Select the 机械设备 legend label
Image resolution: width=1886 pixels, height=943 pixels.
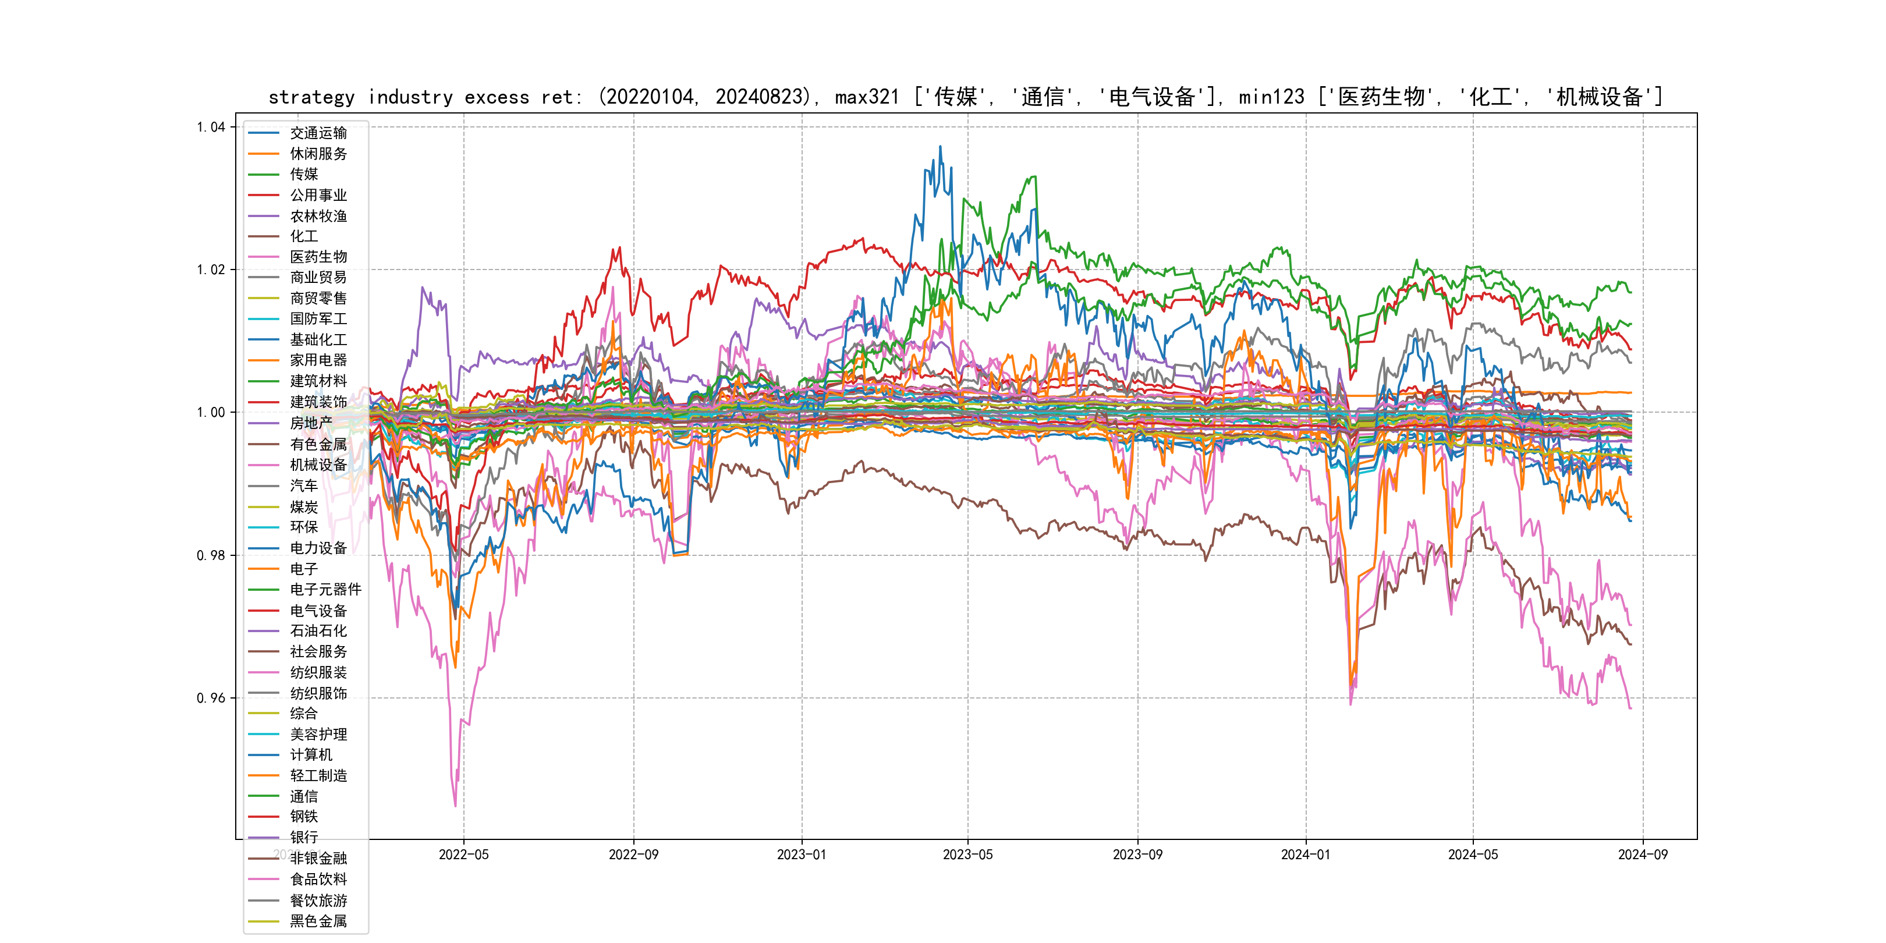318,465
